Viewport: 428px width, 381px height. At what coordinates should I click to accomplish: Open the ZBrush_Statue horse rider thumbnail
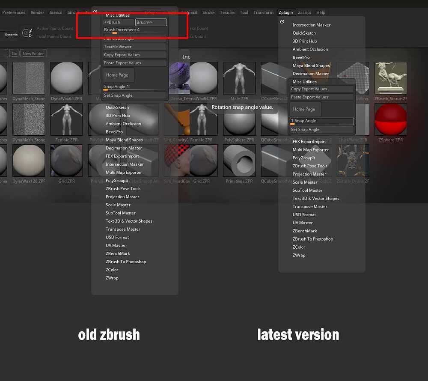click(391, 78)
